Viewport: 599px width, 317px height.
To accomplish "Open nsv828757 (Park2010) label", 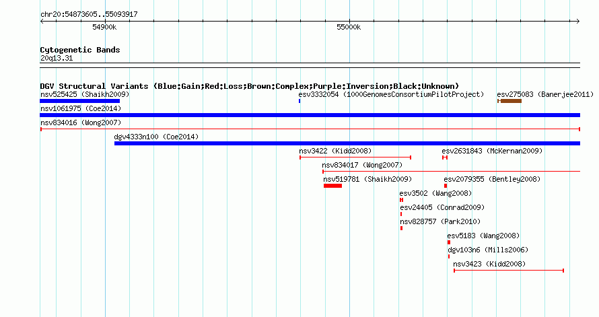I will pyautogui.click(x=440, y=221).
